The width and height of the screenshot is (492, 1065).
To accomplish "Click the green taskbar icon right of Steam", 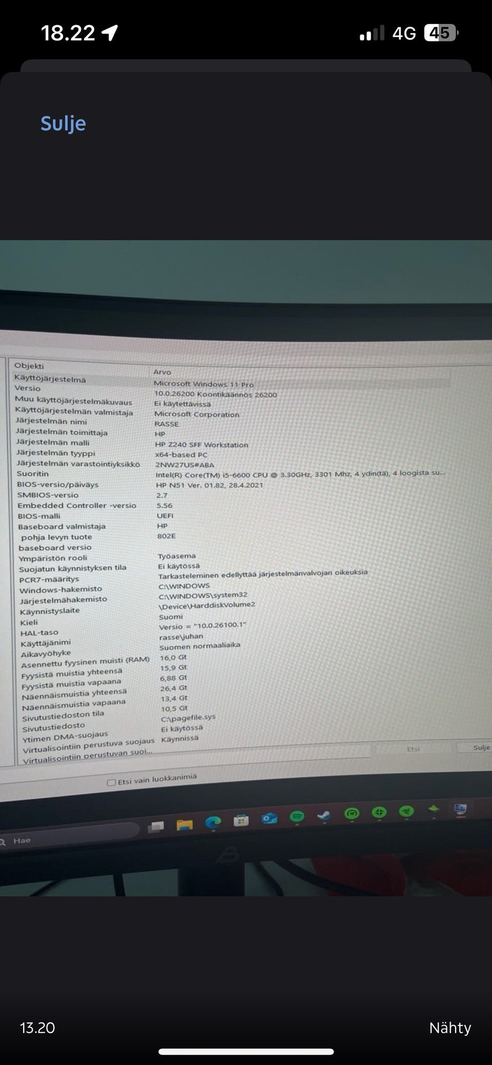I will (x=352, y=813).
